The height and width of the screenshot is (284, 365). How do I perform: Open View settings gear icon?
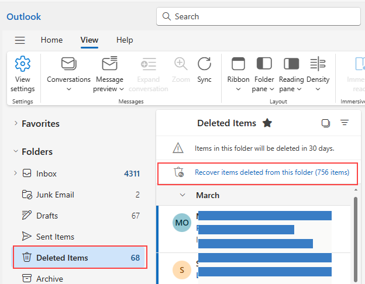click(x=23, y=64)
